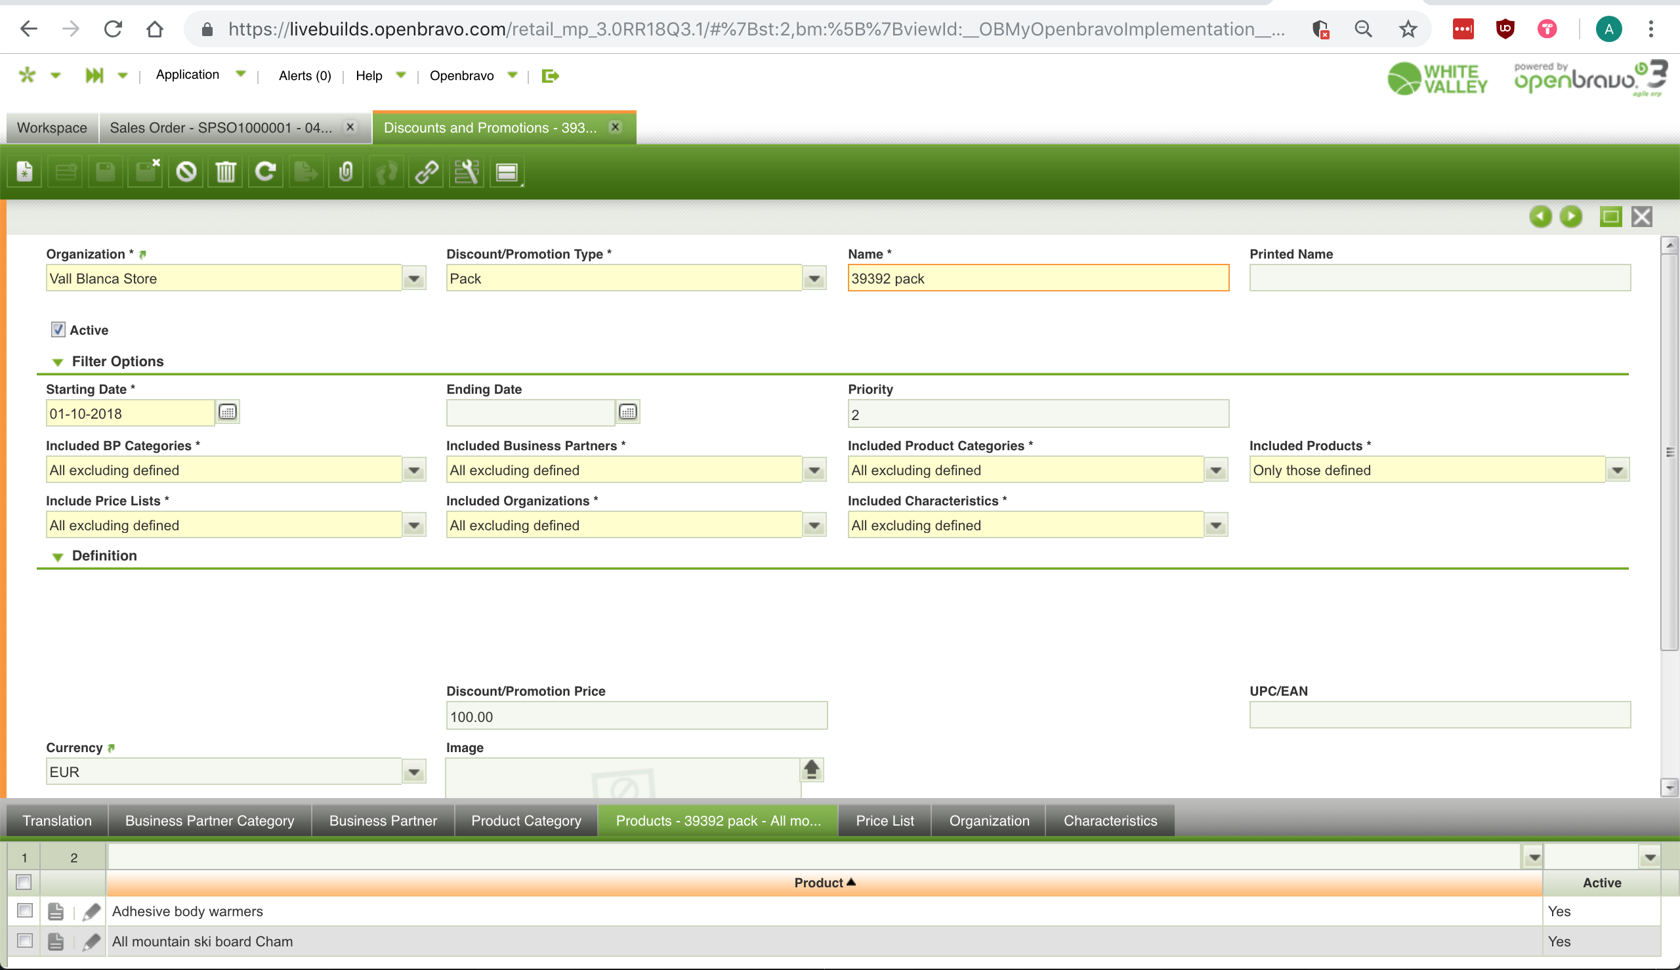Click the Alerts (0) link
Viewport: 1680px width, 970px height.
coord(304,75)
